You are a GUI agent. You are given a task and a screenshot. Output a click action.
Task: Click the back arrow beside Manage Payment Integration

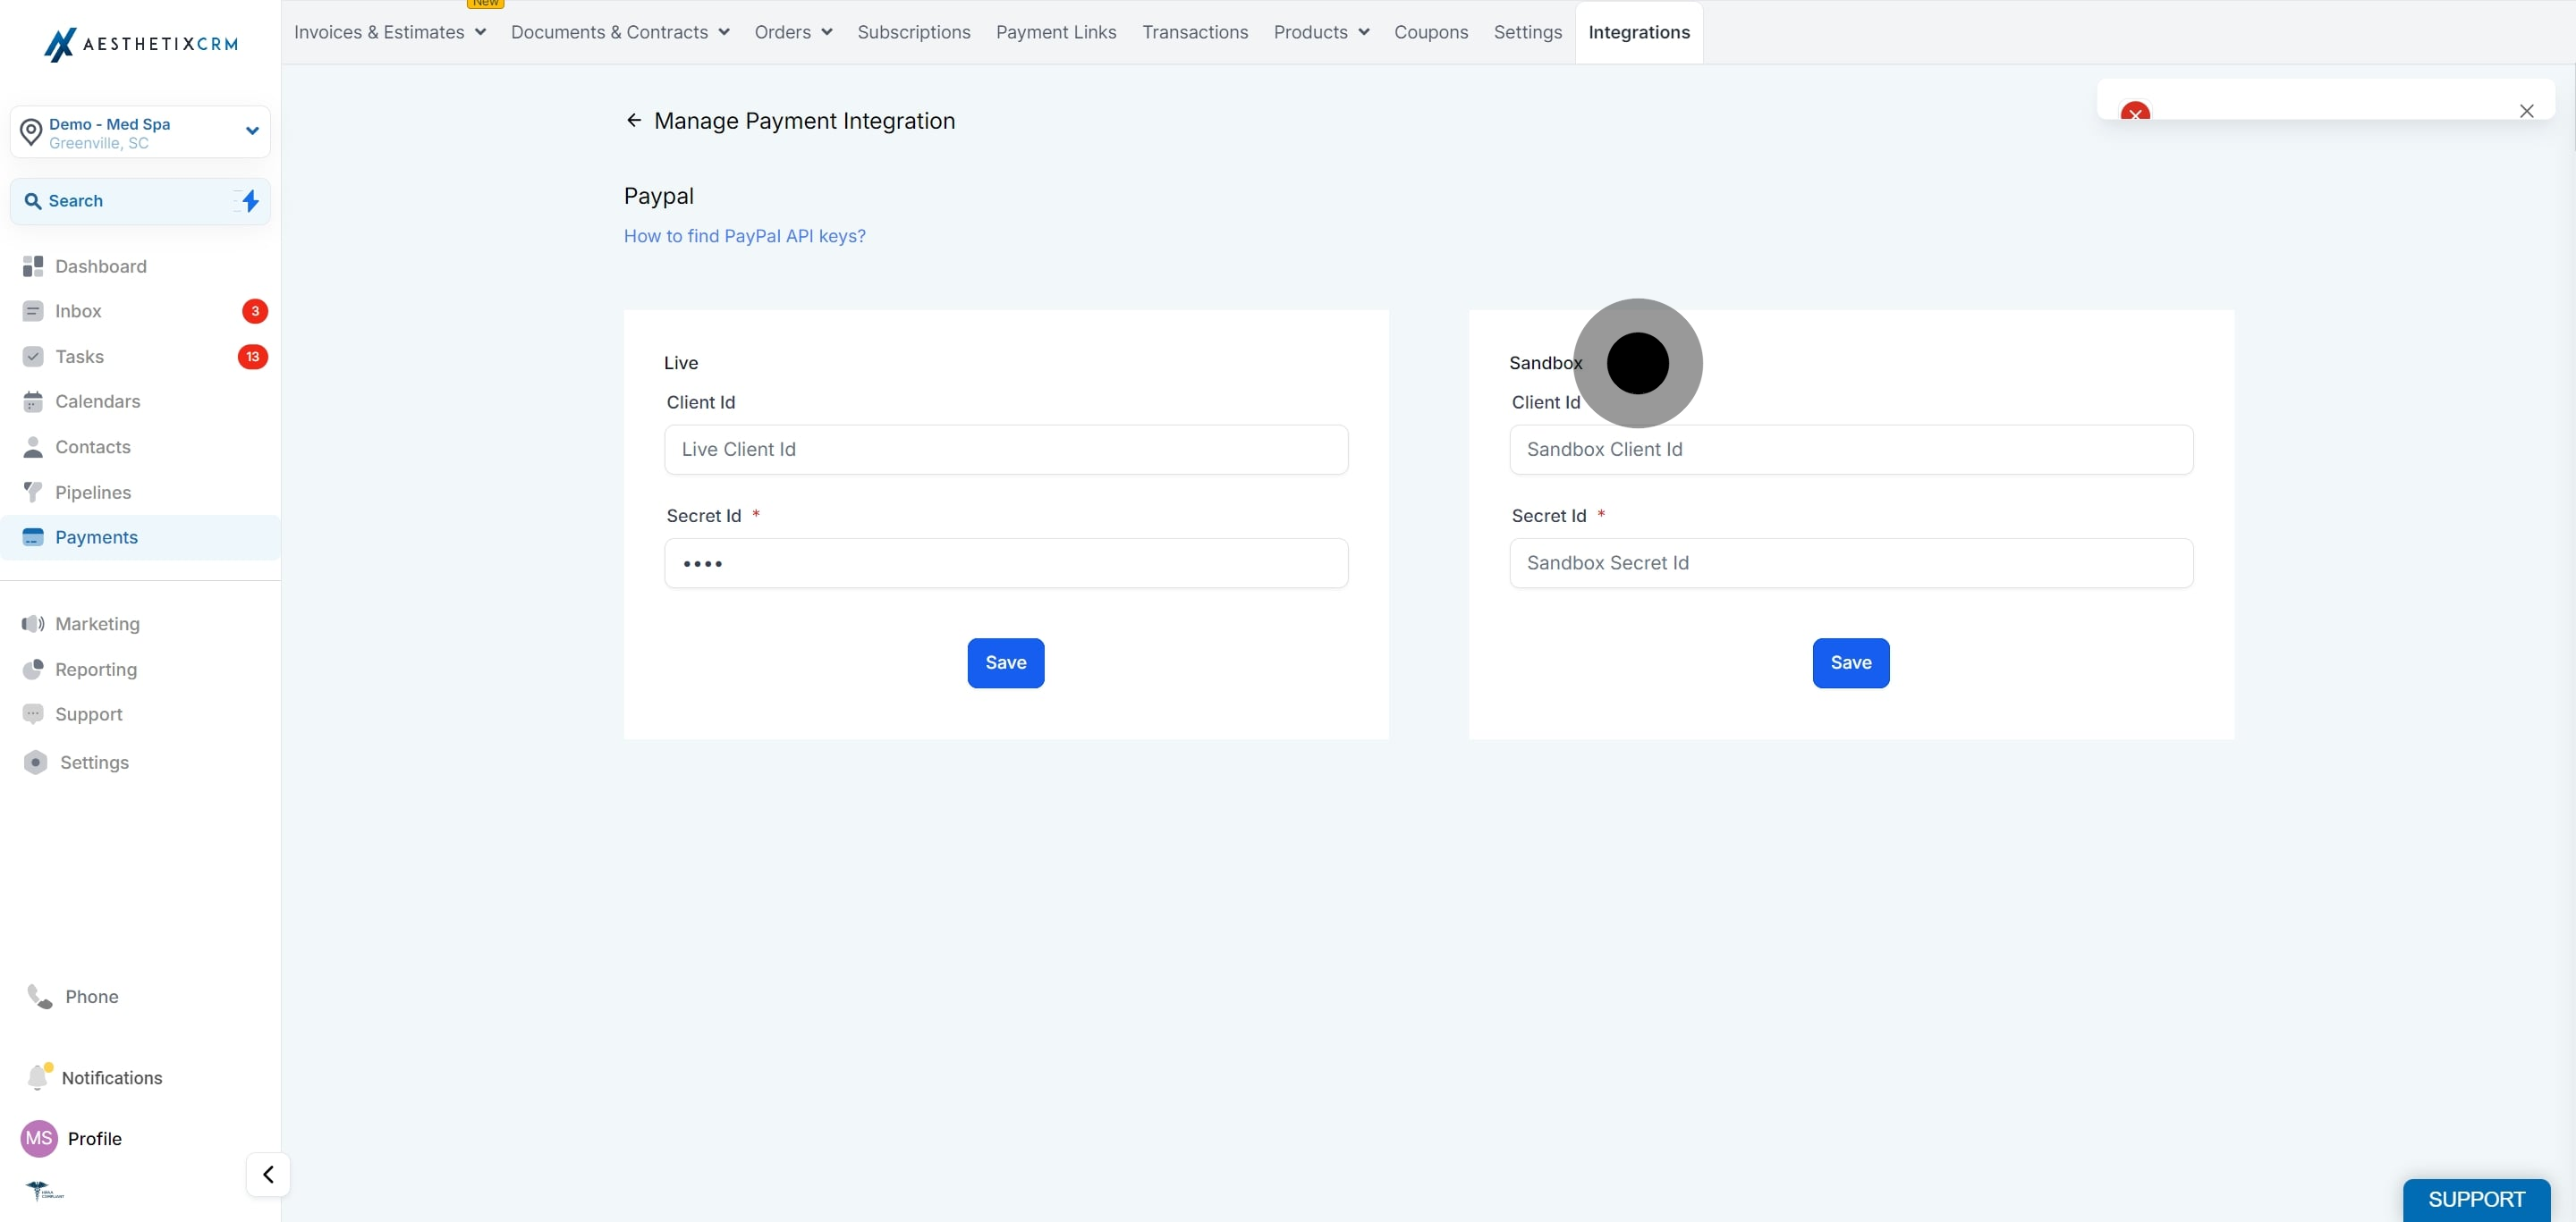[x=634, y=121]
